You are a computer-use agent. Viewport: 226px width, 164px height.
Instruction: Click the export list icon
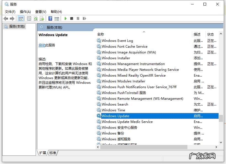(42, 18)
